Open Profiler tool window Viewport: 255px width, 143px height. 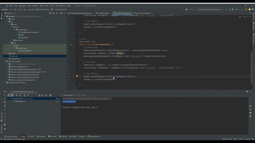(73, 136)
